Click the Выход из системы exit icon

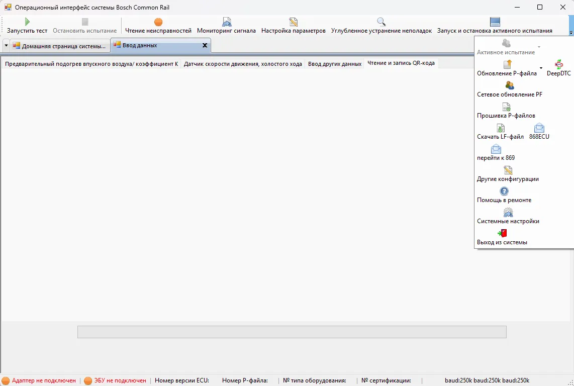502,233
